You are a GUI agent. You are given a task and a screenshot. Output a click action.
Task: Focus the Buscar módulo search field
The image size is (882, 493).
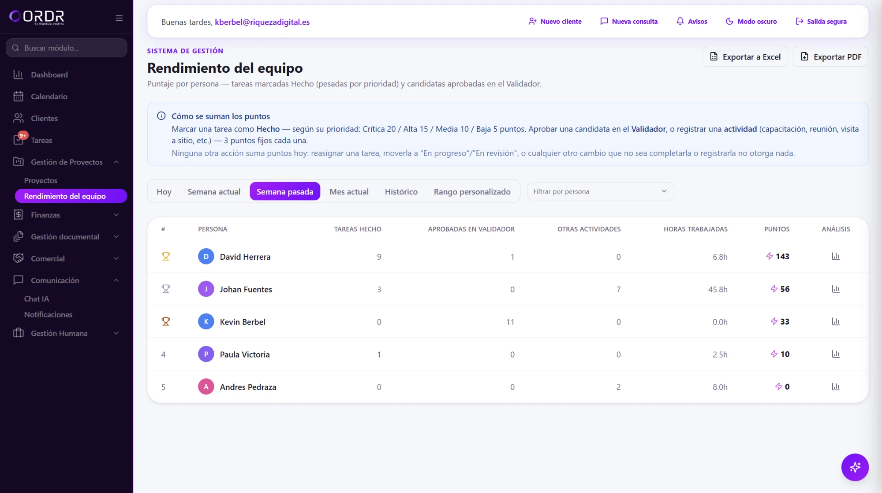coord(67,48)
